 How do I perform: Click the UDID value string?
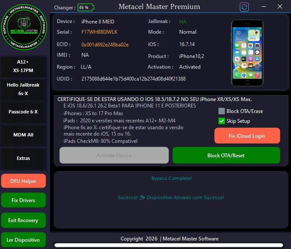click(134, 79)
